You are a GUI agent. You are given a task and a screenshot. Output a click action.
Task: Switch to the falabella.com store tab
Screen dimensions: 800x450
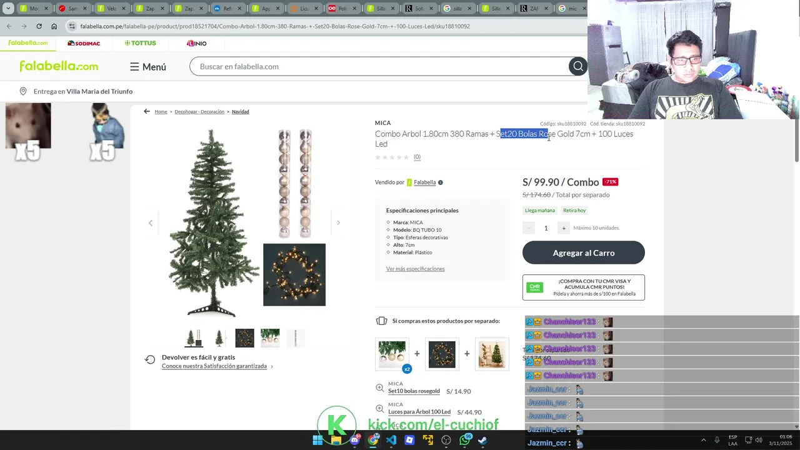point(28,43)
